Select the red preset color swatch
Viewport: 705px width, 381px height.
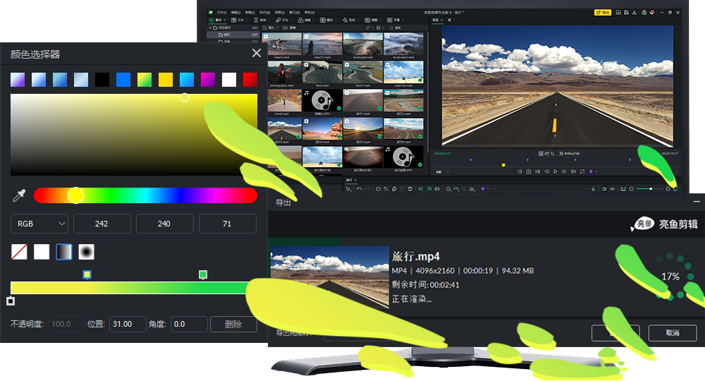(x=250, y=80)
